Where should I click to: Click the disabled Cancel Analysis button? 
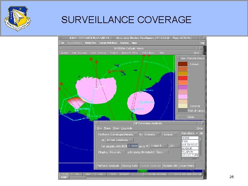click(150, 166)
